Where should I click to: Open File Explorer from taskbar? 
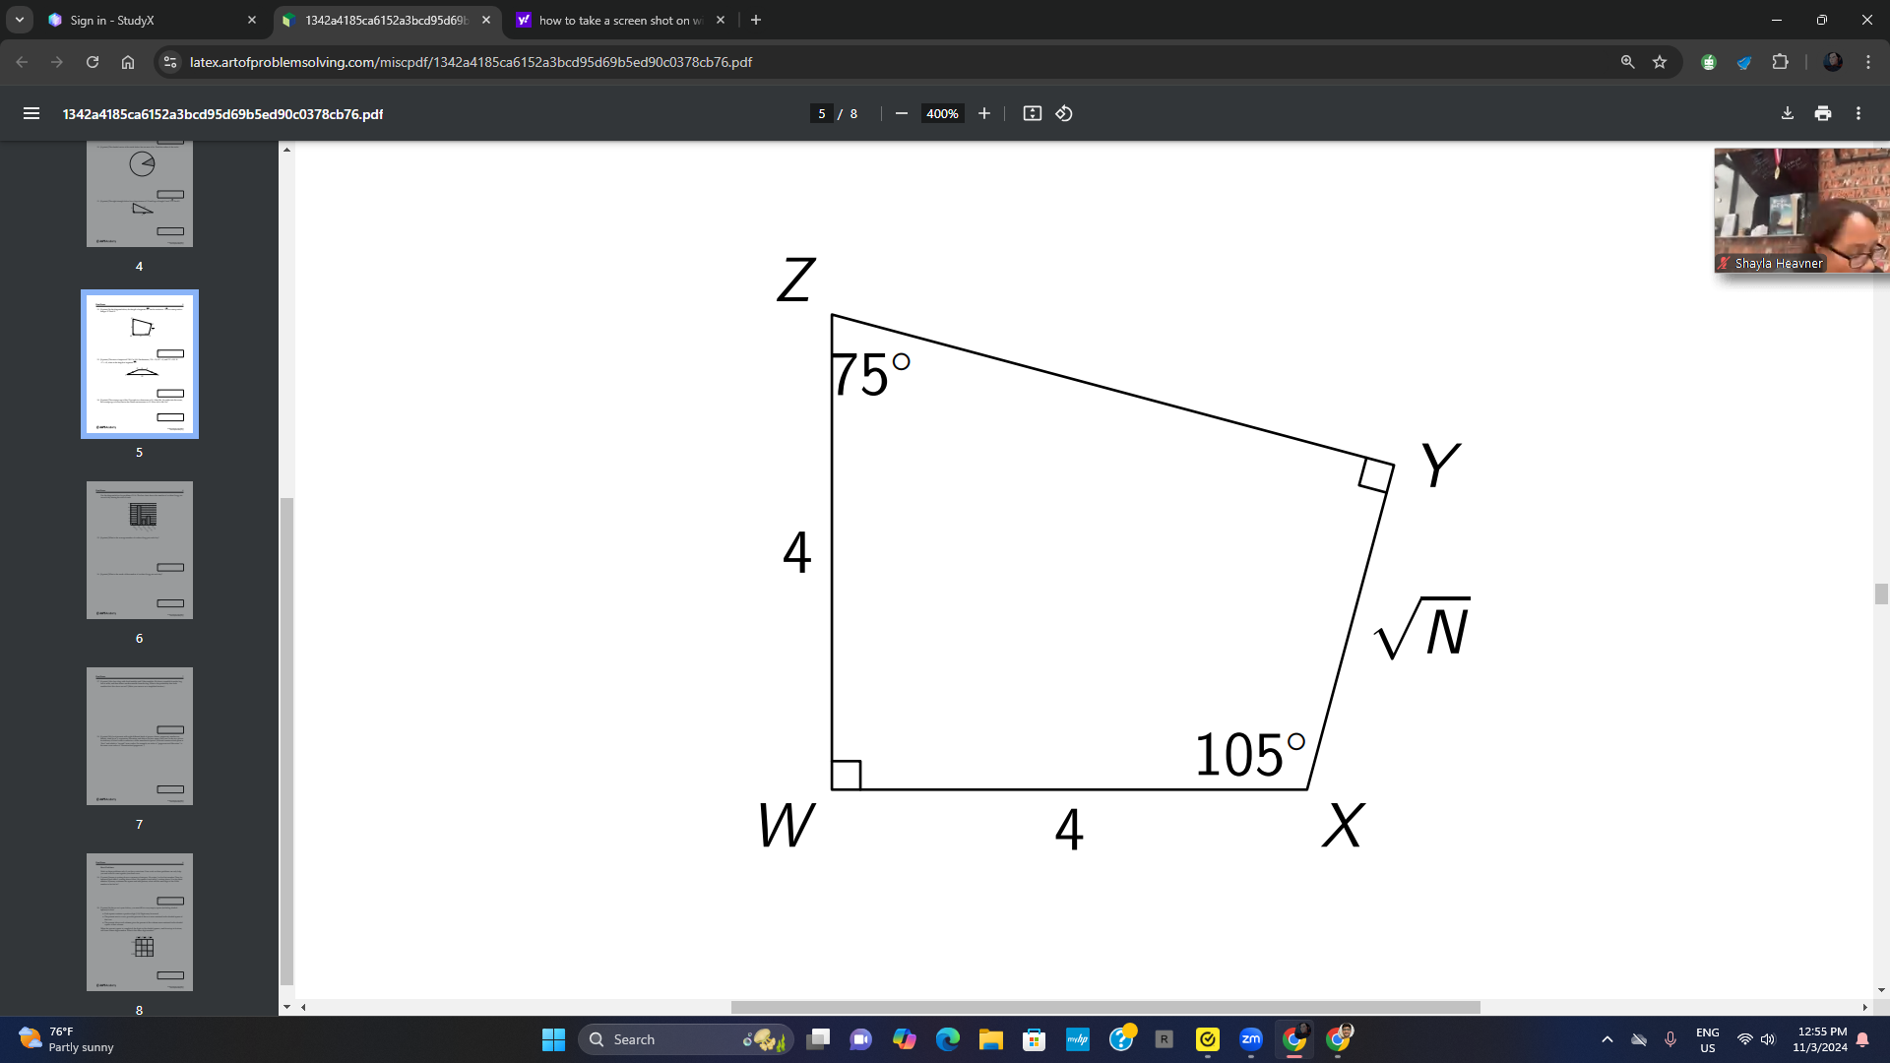pyautogui.click(x=991, y=1039)
